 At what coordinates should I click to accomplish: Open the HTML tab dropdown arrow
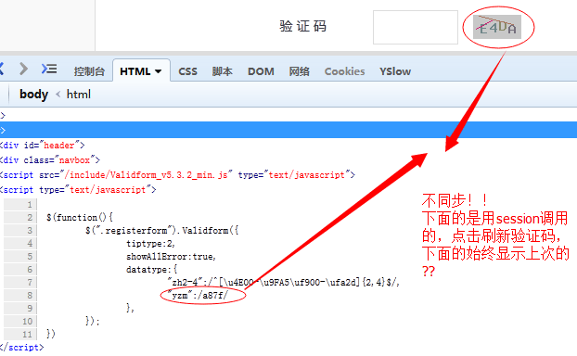coord(159,71)
